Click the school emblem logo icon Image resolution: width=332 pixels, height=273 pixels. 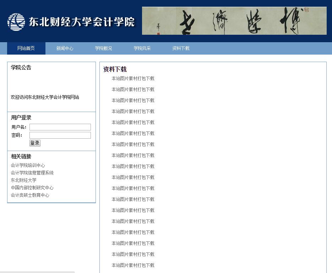[x=16, y=22]
